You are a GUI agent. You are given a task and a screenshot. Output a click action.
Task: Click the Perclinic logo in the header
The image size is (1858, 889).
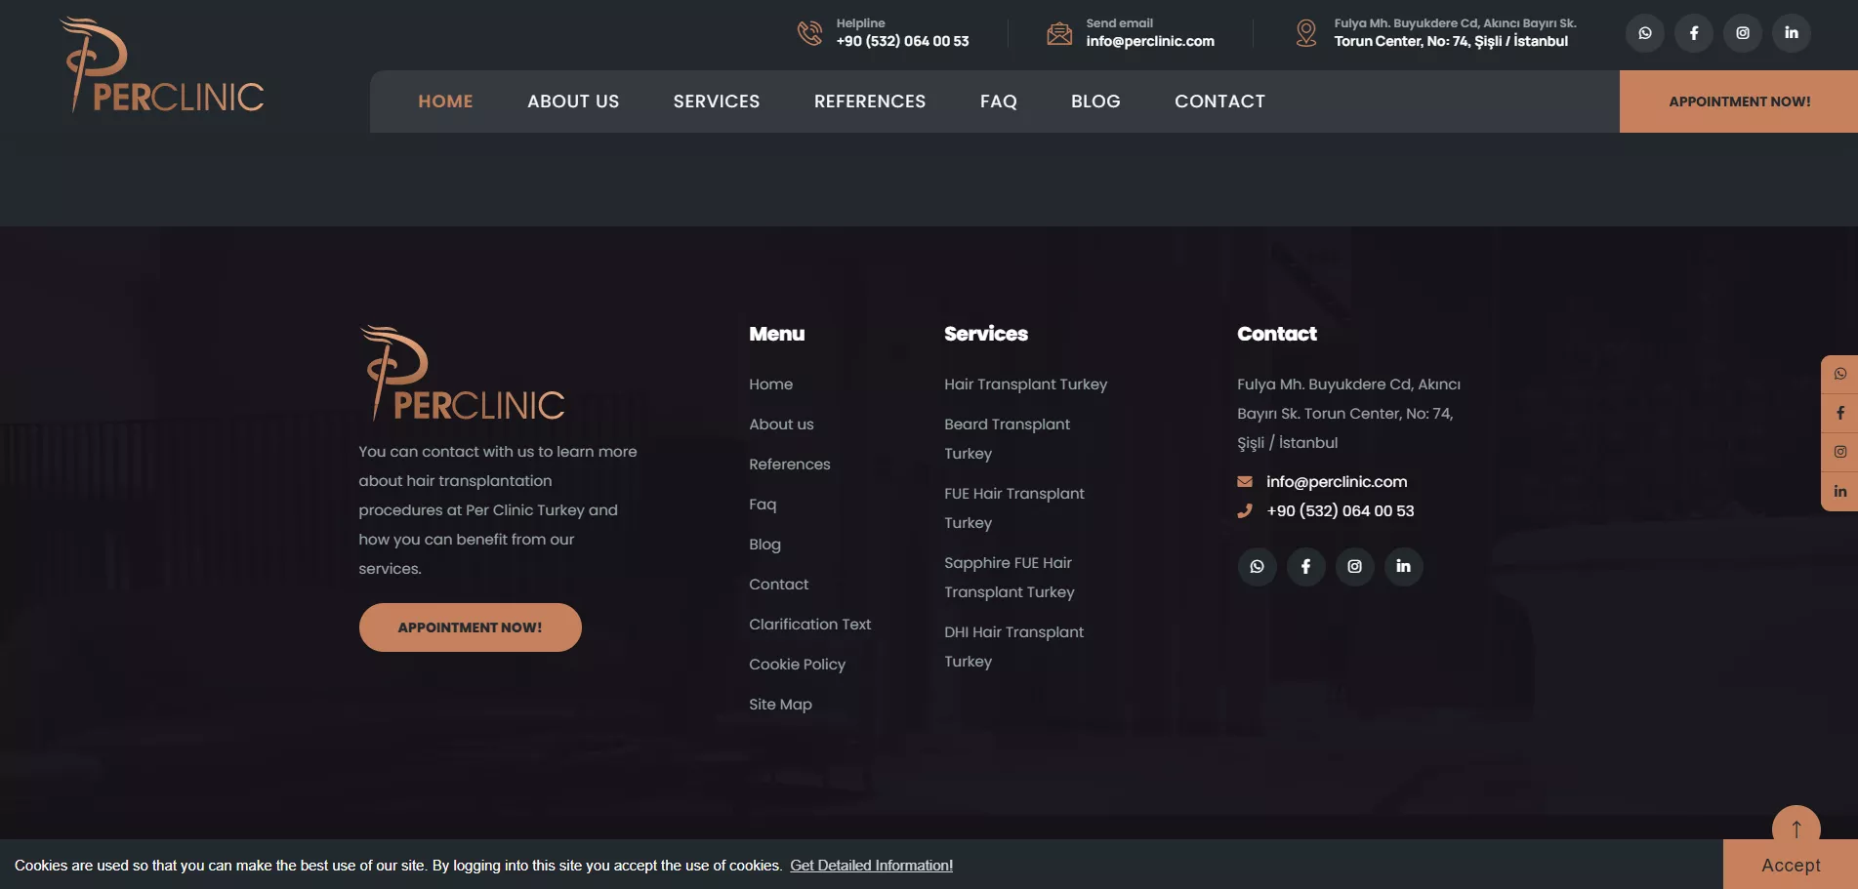coord(162,65)
